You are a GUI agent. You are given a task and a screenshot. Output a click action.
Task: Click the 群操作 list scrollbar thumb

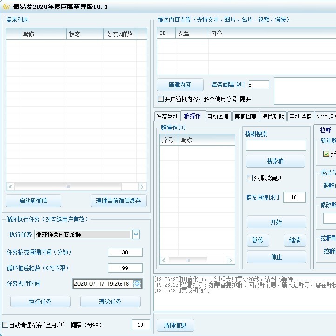(188, 260)
